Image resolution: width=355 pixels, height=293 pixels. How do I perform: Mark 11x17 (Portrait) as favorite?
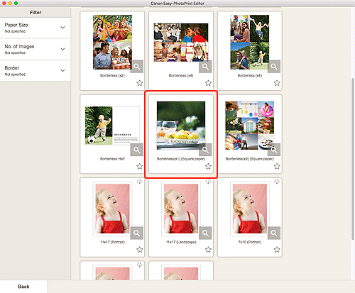click(139, 250)
